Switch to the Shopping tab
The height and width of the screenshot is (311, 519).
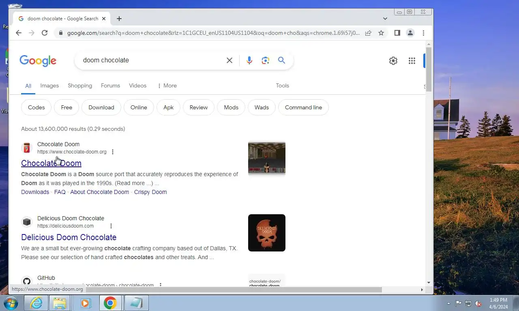pos(80,85)
